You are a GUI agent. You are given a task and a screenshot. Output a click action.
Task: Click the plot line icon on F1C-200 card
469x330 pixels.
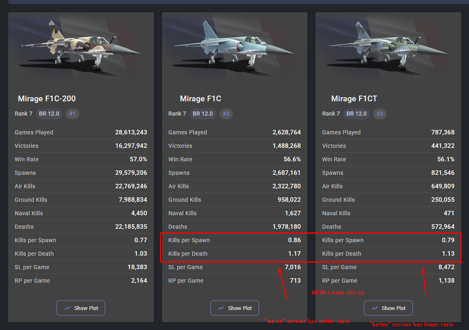tap(68, 308)
